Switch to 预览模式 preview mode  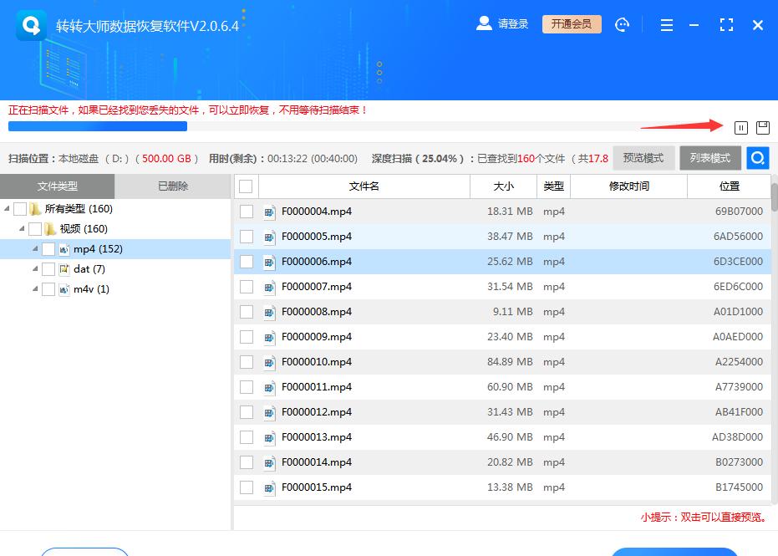(643, 158)
